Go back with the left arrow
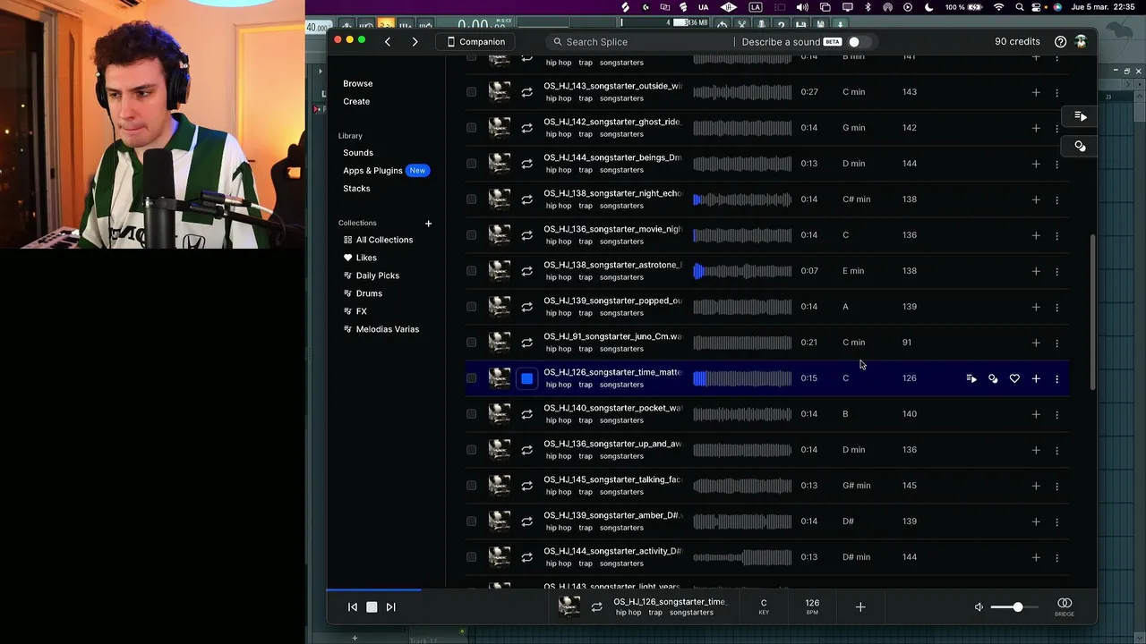This screenshot has width=1146, height=644. tap(388, 42)
